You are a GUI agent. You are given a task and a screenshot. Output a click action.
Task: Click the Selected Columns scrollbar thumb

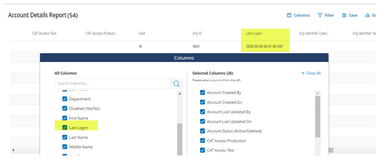click(317, 117)
